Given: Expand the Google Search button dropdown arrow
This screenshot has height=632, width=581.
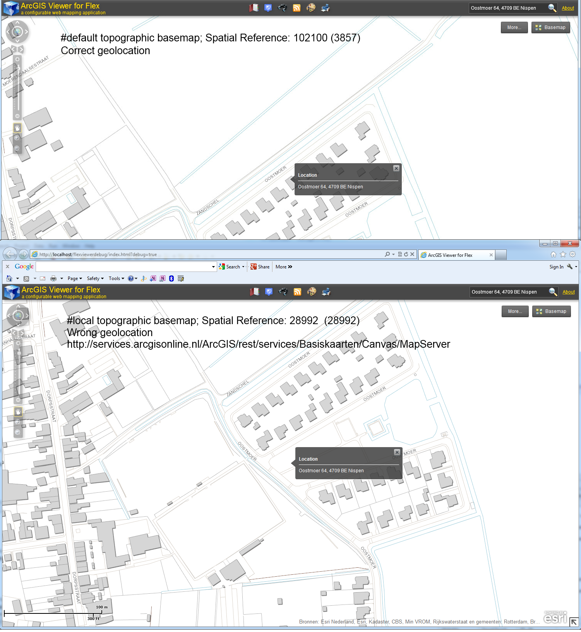Looking at the screenshot, I should (x=243, y=266).
